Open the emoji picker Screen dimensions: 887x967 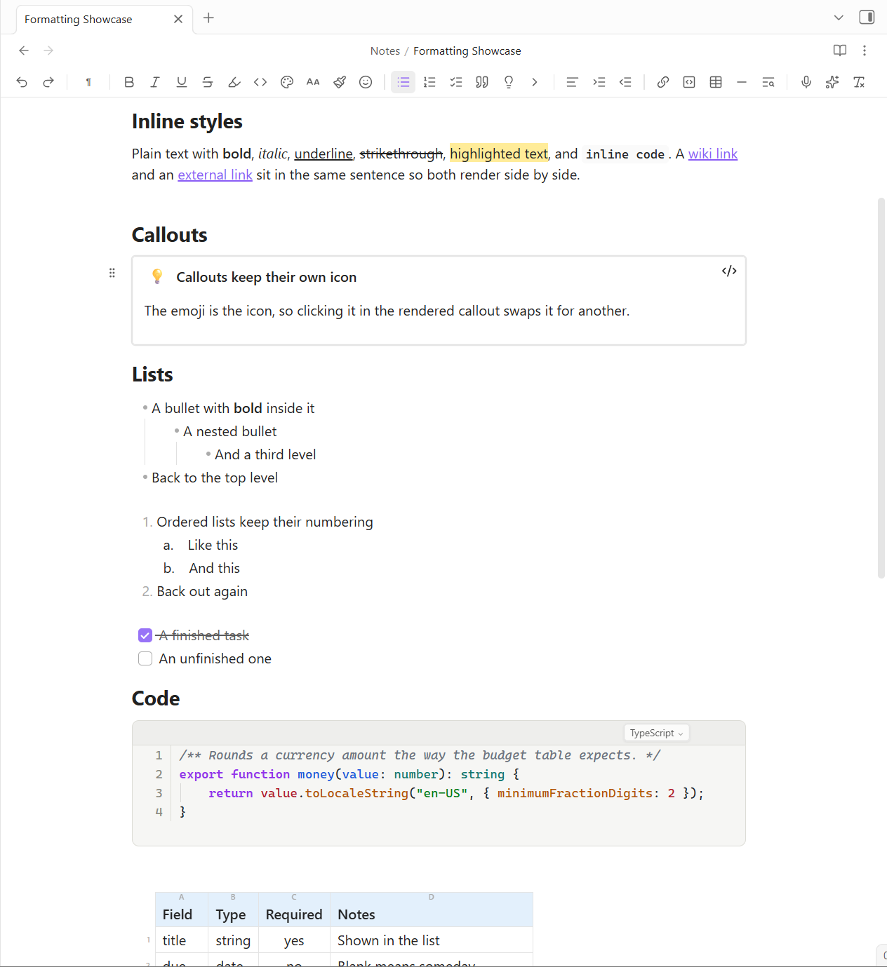[x=366, y=82]
